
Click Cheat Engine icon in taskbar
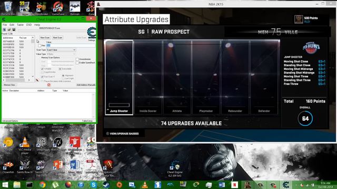(285, 184)
